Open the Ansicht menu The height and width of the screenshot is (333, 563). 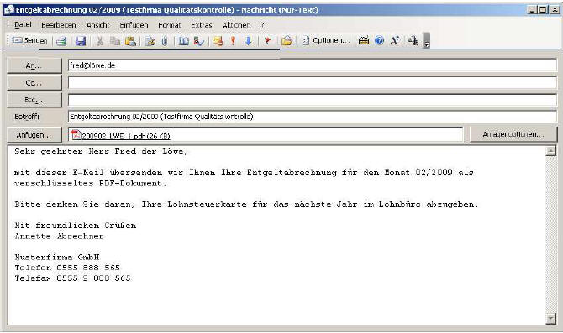97,25
